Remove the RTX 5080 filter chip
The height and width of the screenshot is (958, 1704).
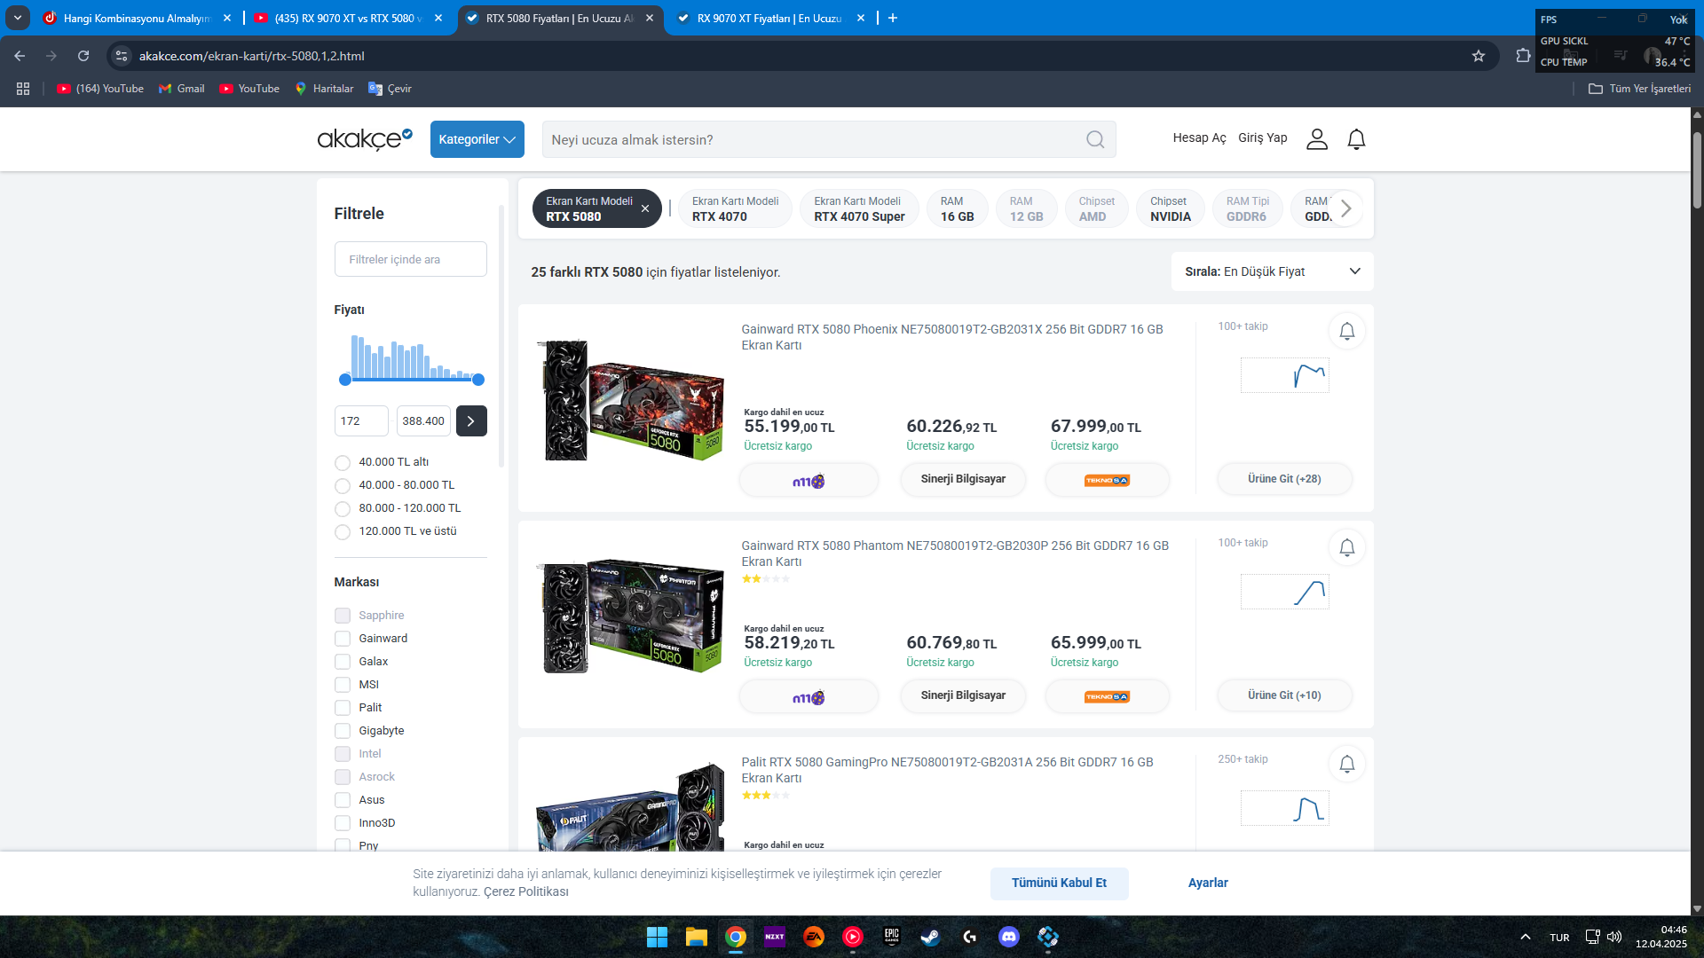tap(645, 209)
